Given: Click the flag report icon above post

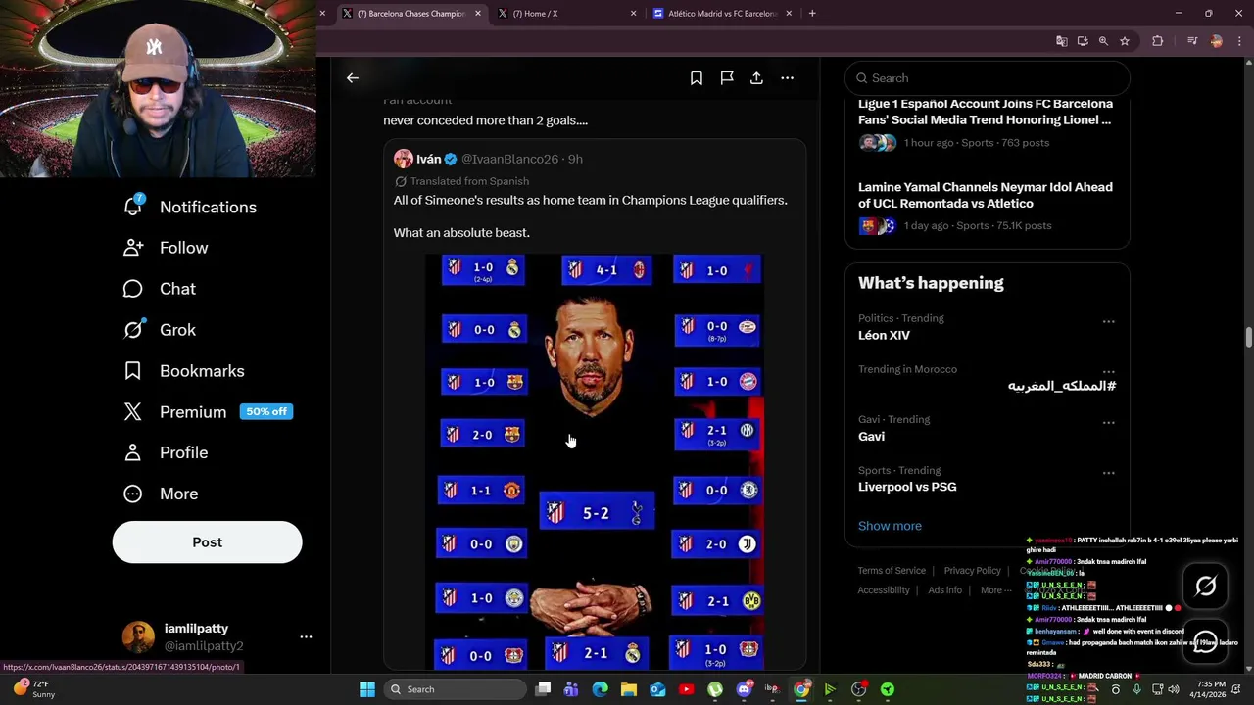Looking at the screenshot, I should coord(727,78).
